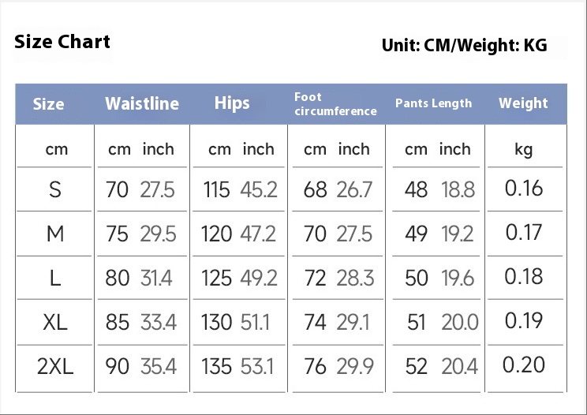587x415 pixels.
Task: Select the Weight column header
Action: (x=523, y=103)
